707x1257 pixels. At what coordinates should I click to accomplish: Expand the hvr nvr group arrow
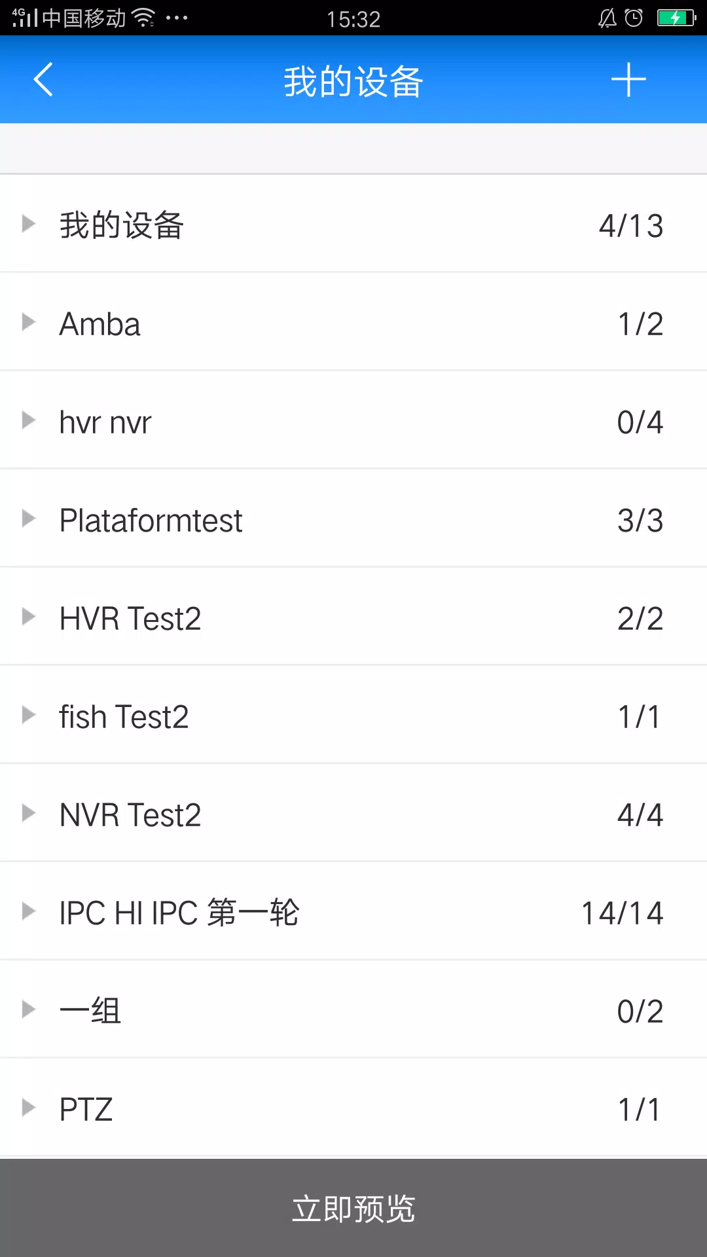point(28,420)
